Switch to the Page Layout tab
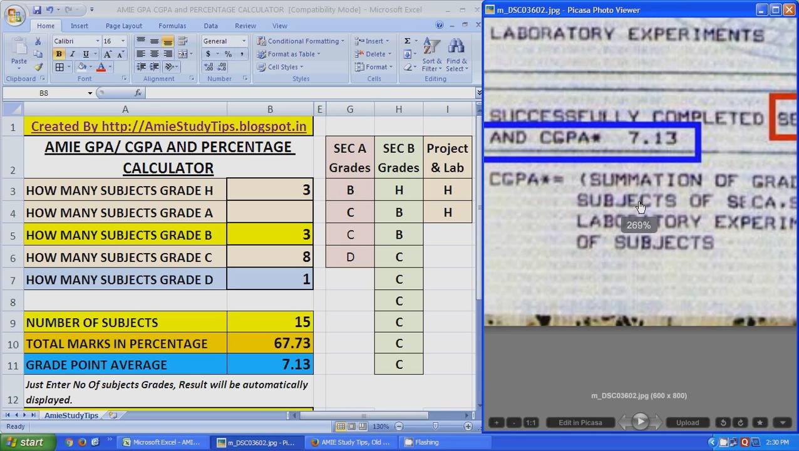799x451 pixels. (x=124, y=26)
